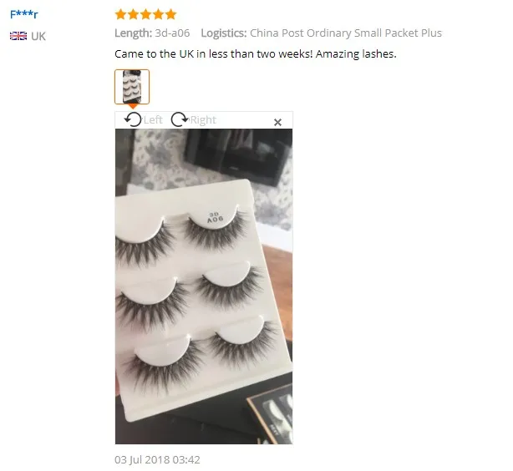Close the enlarged review photo viewer
Screen dimensions: 513x471
(277, 122)
